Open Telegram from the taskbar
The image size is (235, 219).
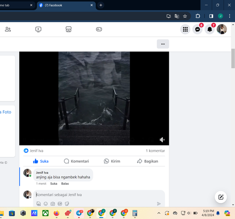click(x=79, y=213)
